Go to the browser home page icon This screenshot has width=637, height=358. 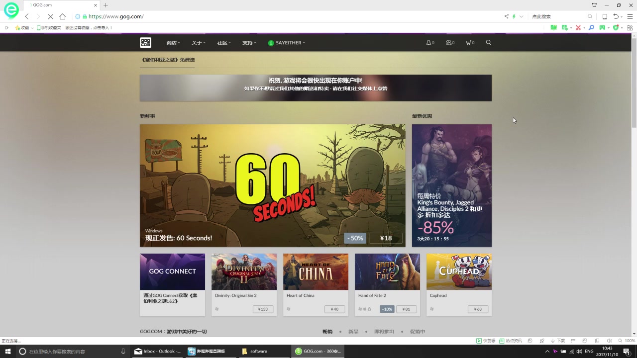[x=62, y=16]
